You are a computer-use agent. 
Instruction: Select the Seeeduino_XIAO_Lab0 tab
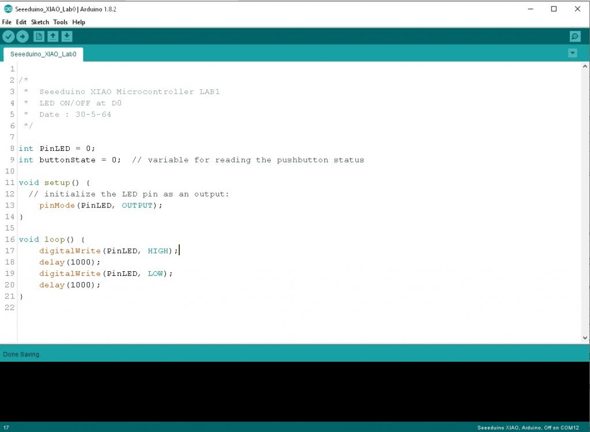click(x=43, y=54)
